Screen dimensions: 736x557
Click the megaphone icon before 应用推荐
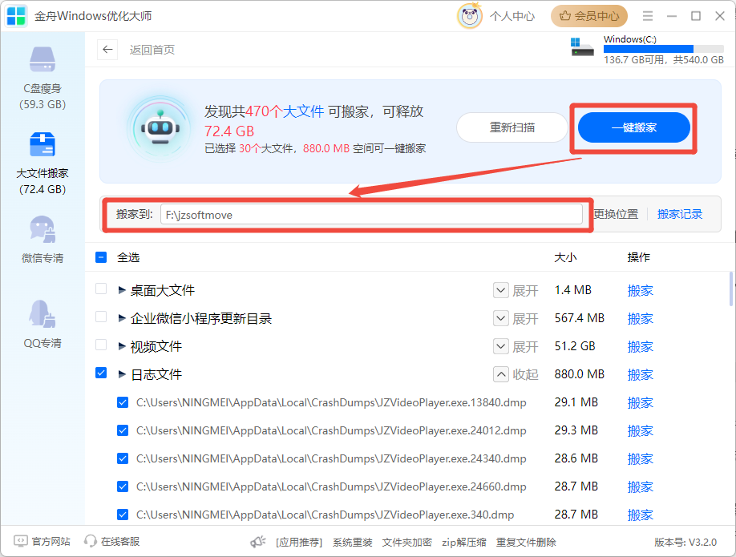(257, 542)
